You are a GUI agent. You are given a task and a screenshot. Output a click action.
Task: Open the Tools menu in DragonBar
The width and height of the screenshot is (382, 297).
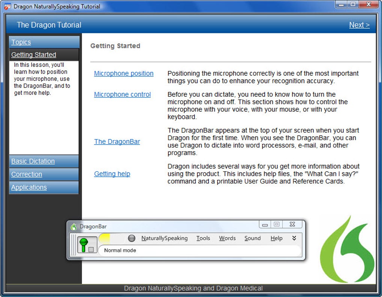click(x=203, y=238)
